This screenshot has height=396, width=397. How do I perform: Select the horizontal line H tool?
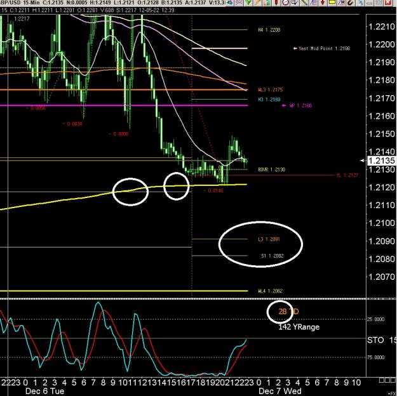tap(342, 3)
